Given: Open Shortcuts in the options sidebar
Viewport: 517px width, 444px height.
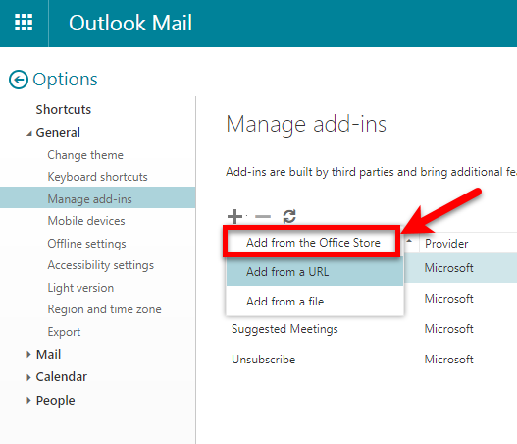Looking at the screenshot, I should pos(64,110).
